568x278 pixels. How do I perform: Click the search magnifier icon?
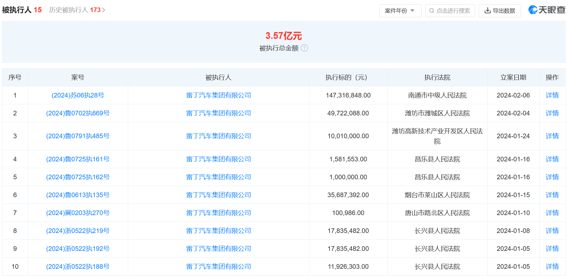431,11
